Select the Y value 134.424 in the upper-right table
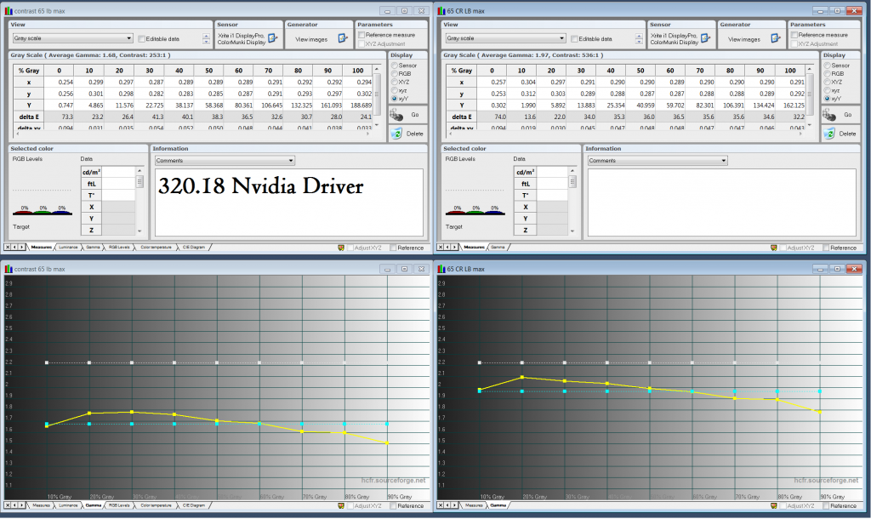 click(760, 105)
